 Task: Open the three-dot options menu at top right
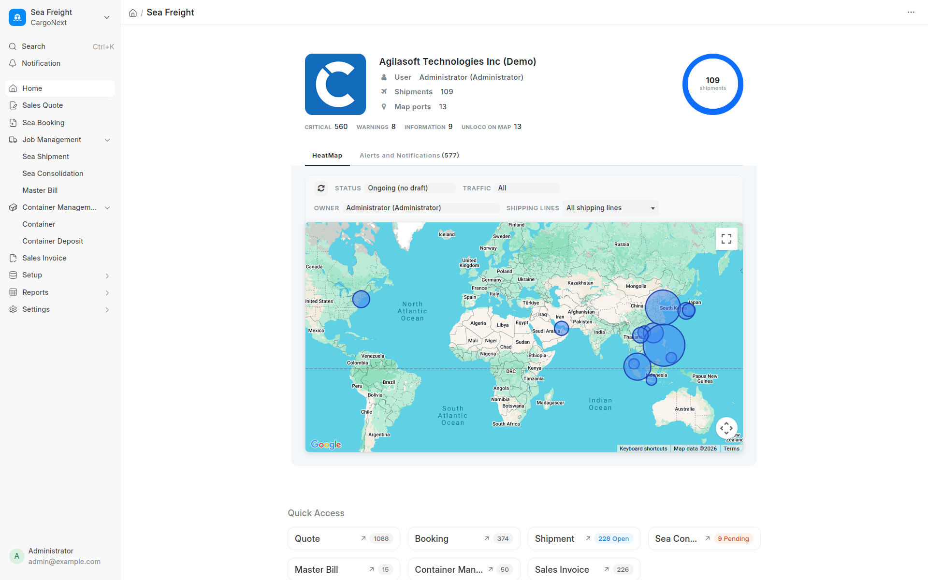coord(911,13)
